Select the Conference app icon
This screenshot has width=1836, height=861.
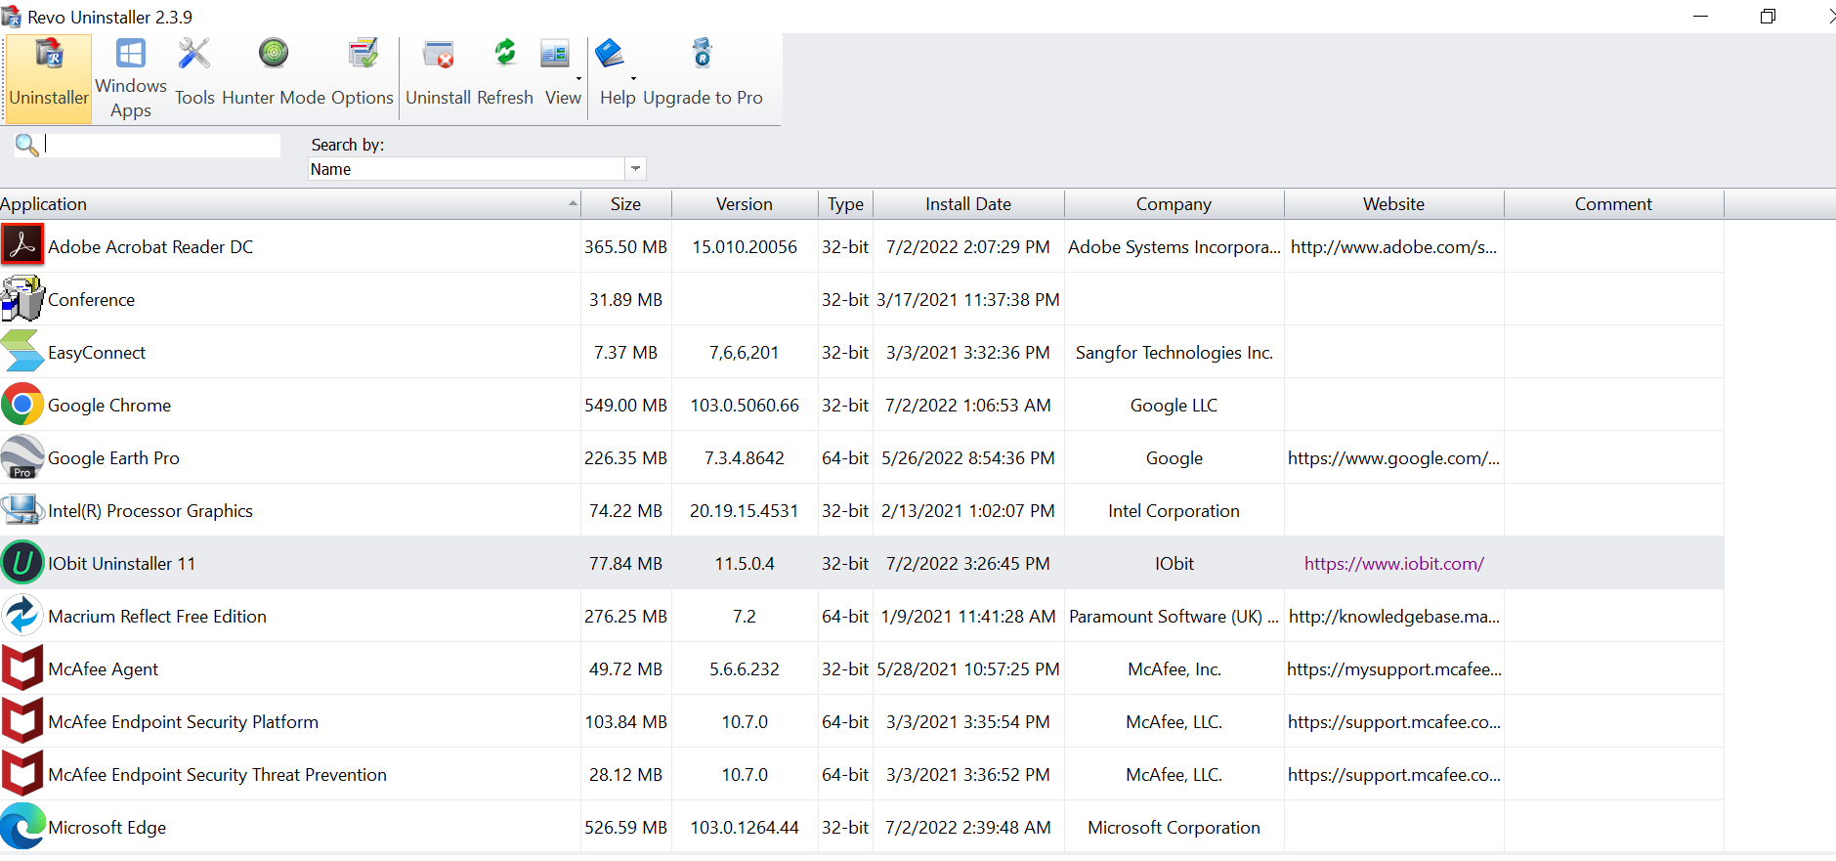click(x=22, y=299)
